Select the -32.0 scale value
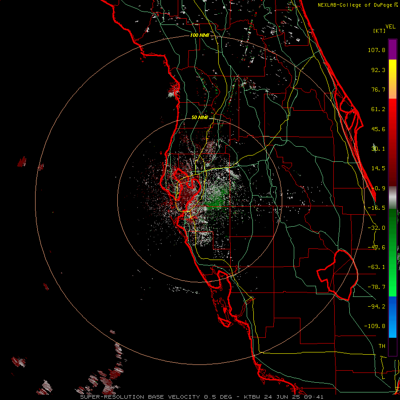400x400 pixels. [x=376, y=228]
